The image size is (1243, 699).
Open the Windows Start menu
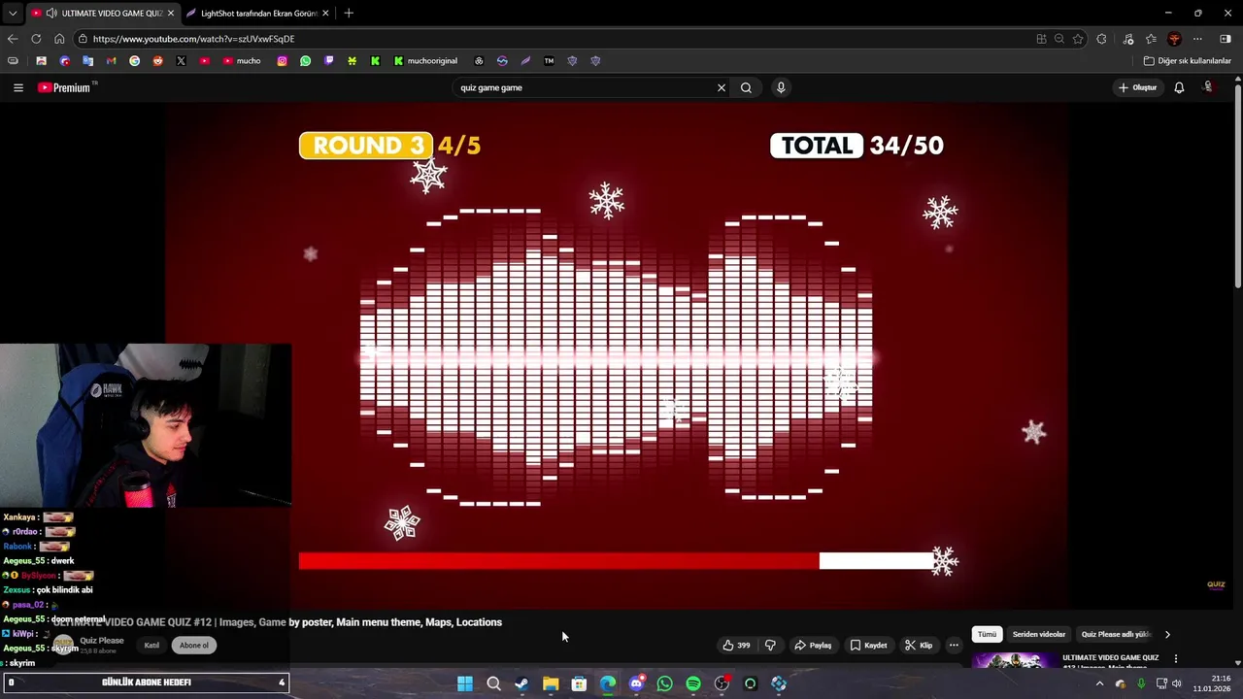pos(465,683)
